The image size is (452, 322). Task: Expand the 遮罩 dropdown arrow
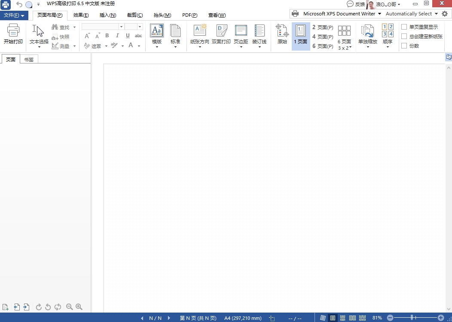tap(106, 46)
